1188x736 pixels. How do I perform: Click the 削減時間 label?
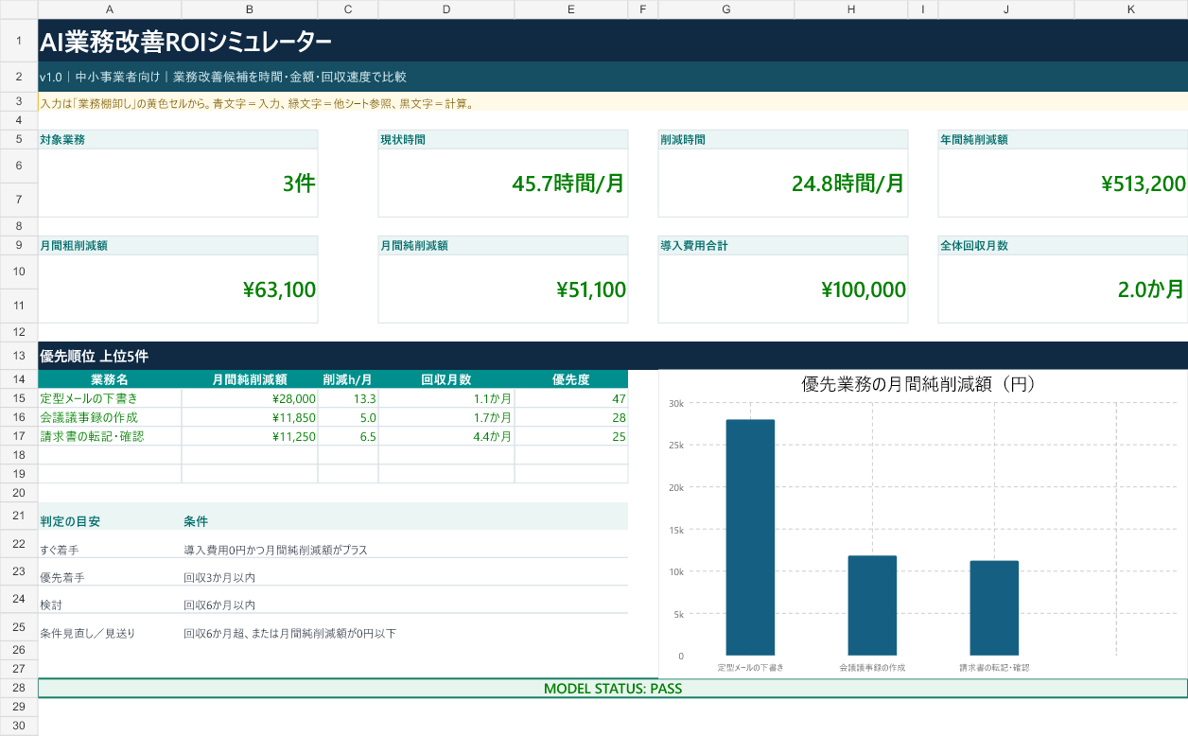pyautogui.click(x=783, y=139)
